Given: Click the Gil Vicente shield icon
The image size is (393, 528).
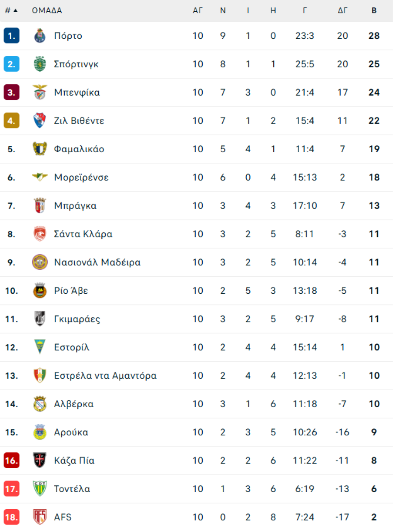Looking at the screenshot, I should pos(40,120).
